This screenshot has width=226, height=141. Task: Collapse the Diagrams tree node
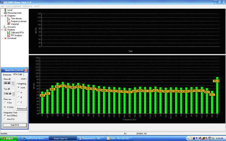(x=2, y=16)
